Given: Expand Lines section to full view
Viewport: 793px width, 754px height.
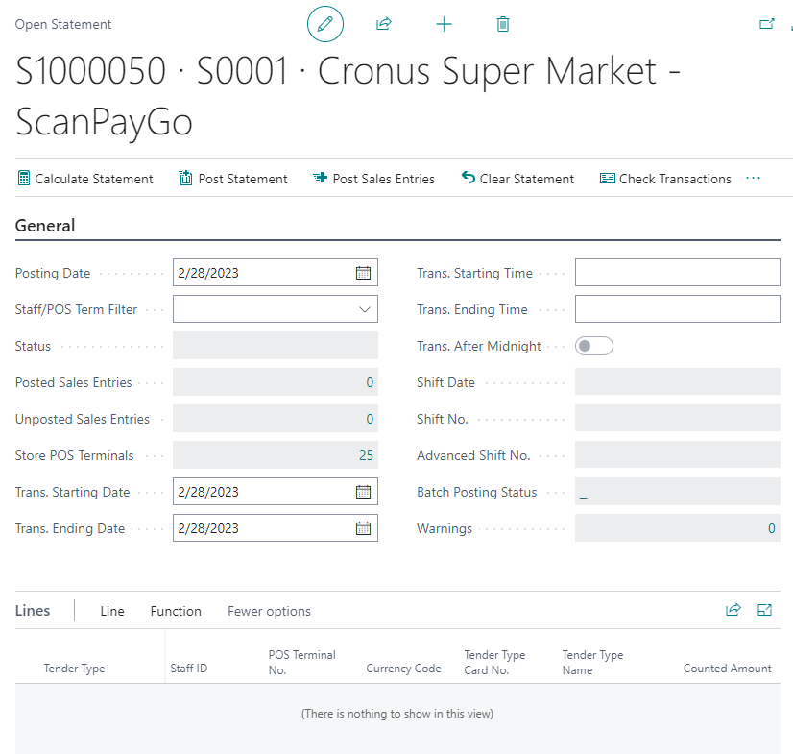Looking at the screenshot, I should tap(765, 610).
